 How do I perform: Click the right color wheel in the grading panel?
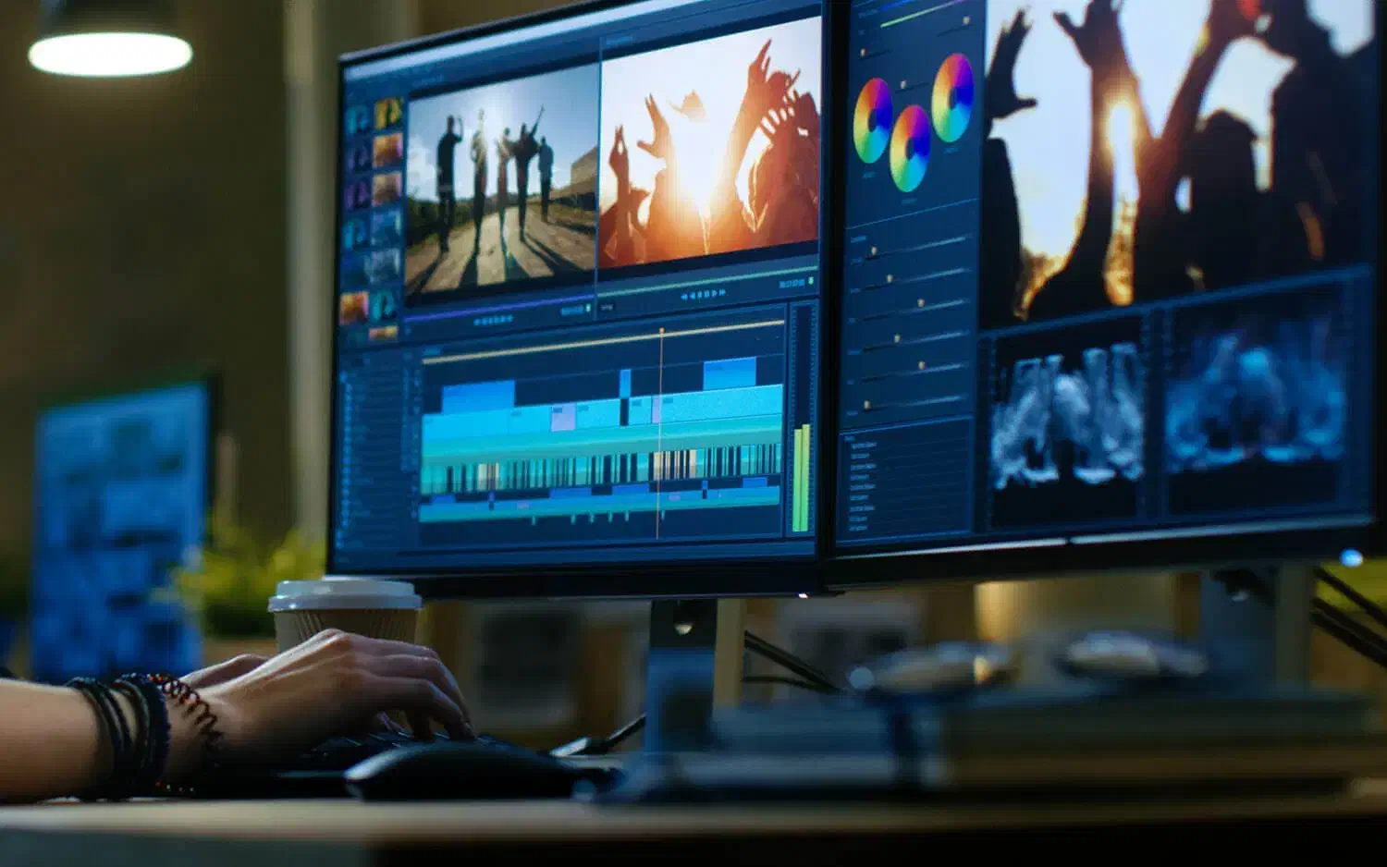[x=952, y=97]
